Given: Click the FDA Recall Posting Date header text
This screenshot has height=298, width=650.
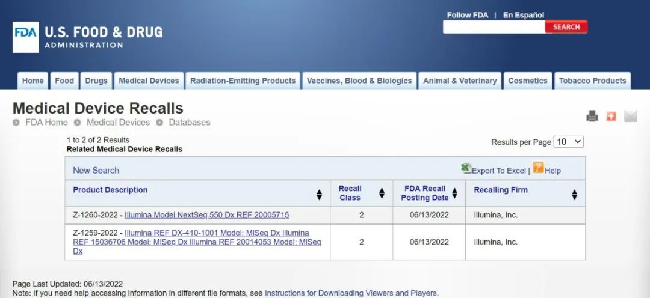Looking at the screenshot, I should click(x=425, y=193).
